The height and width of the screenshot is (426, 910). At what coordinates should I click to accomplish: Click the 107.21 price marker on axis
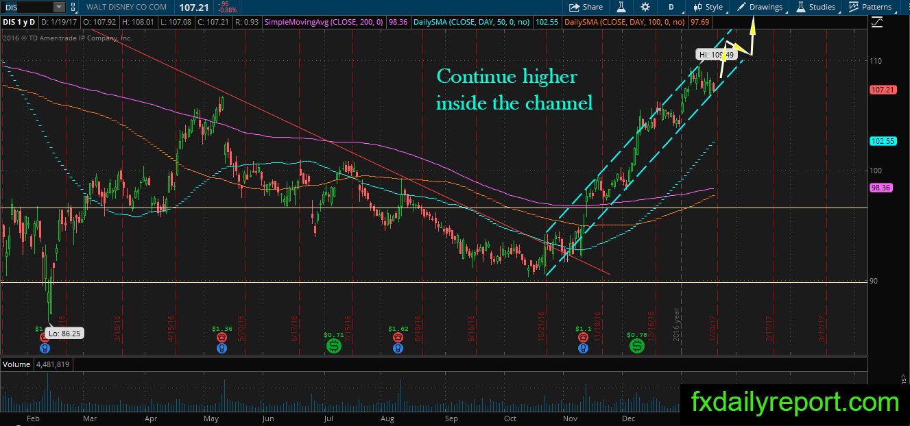(x=881, y=90)
